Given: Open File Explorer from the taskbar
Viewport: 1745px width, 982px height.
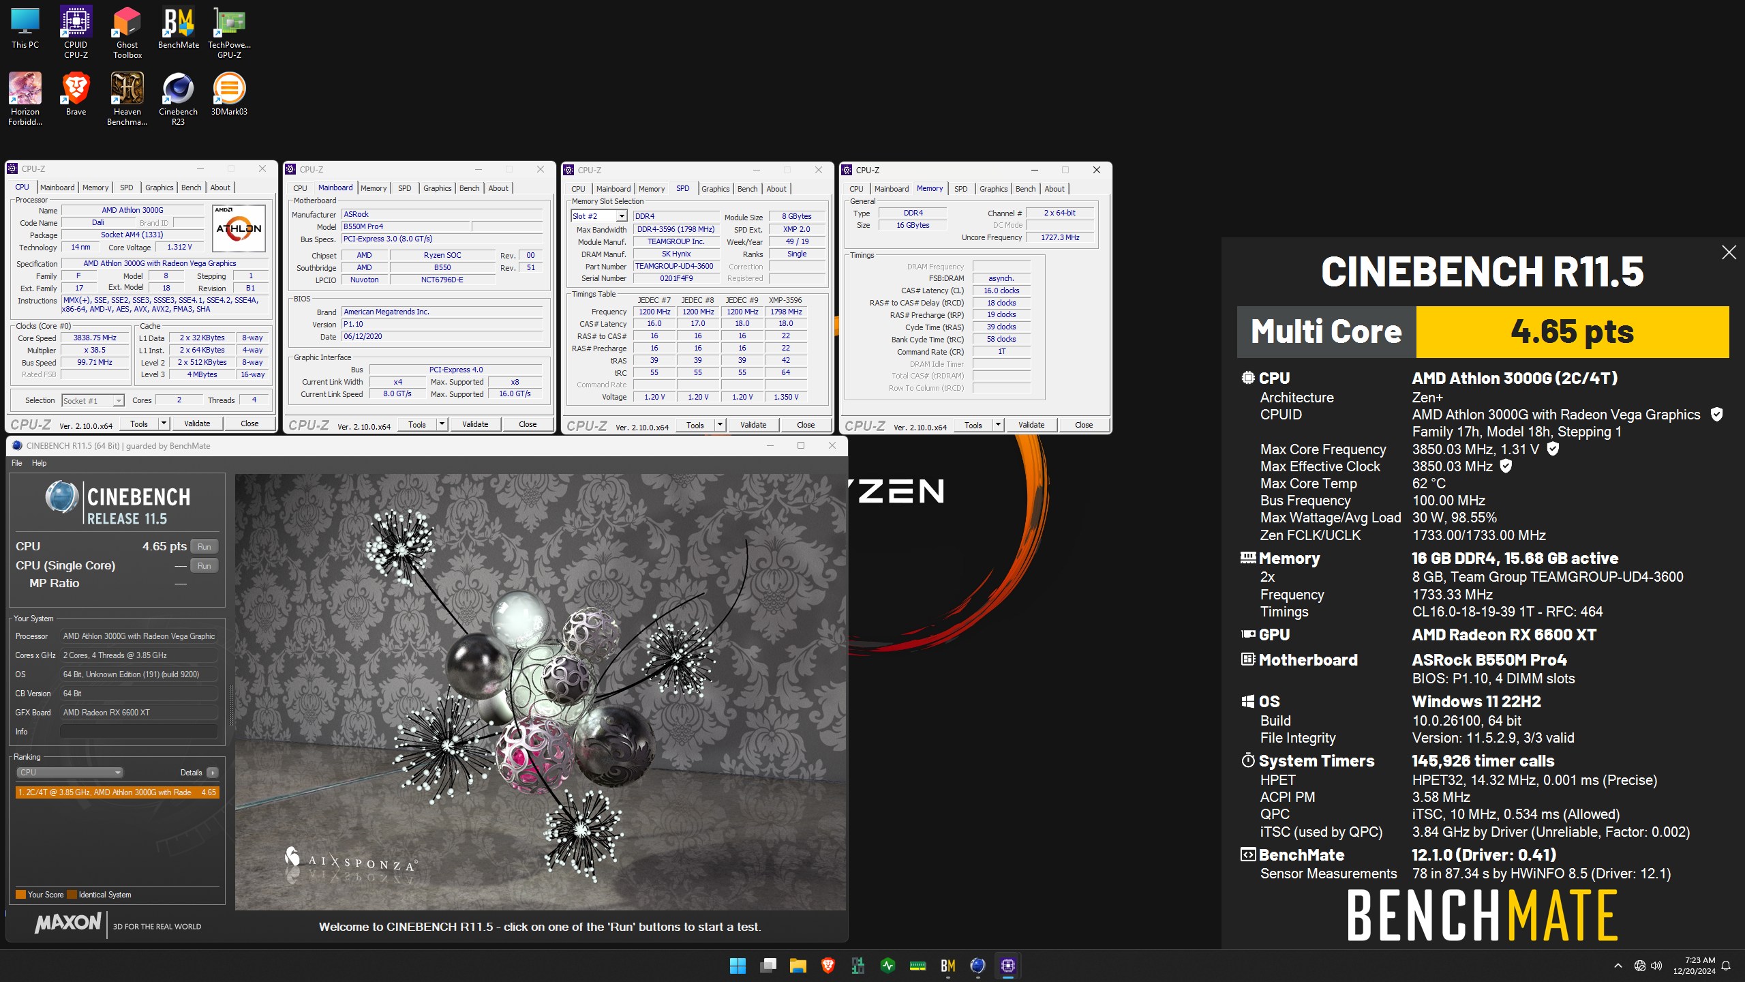Looking at the screenshot, I should coord(798,966).
